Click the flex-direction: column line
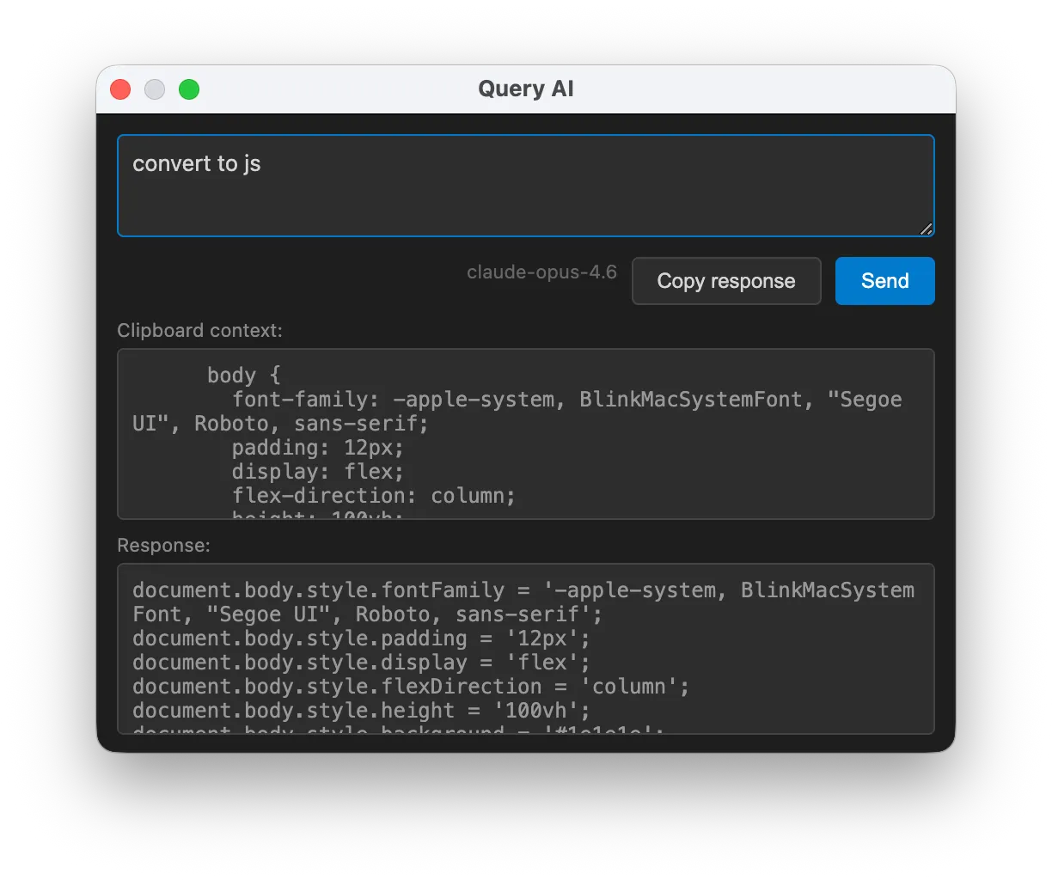The width and height of the screenshot is (1052, 880). [x=373, y=495]
